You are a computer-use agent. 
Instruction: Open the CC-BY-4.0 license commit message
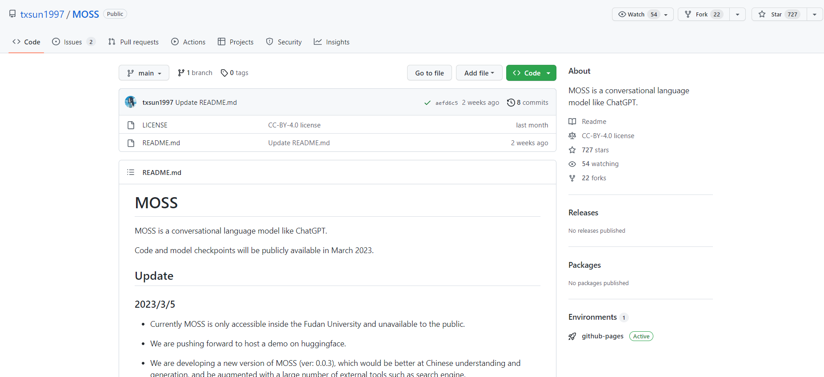294,125
